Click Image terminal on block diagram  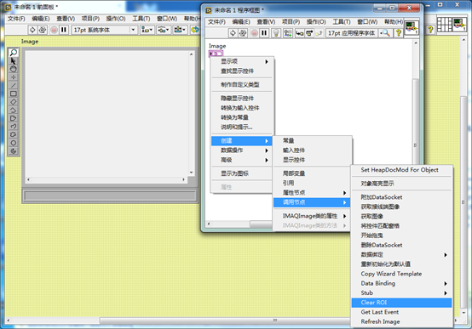tap(216, 54)
